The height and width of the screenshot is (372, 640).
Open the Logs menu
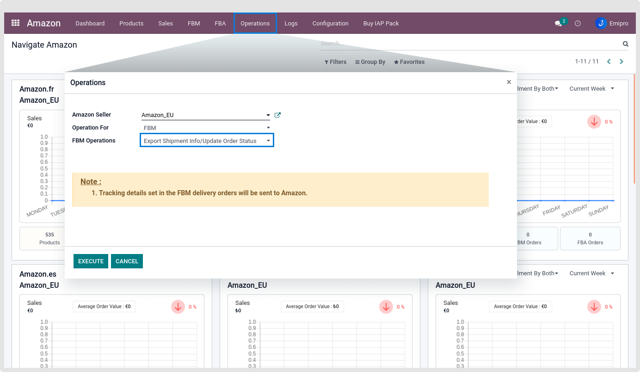[291, 24]
